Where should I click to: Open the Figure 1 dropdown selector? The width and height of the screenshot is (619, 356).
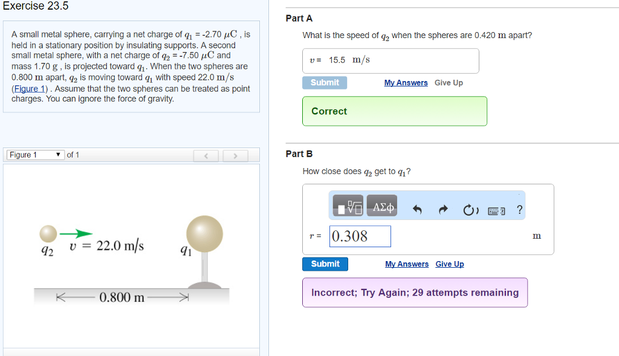pos(34,155)
